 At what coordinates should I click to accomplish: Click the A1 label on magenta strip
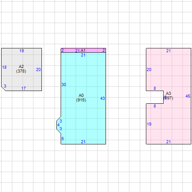pyautogui.click(x=83, y=50)
